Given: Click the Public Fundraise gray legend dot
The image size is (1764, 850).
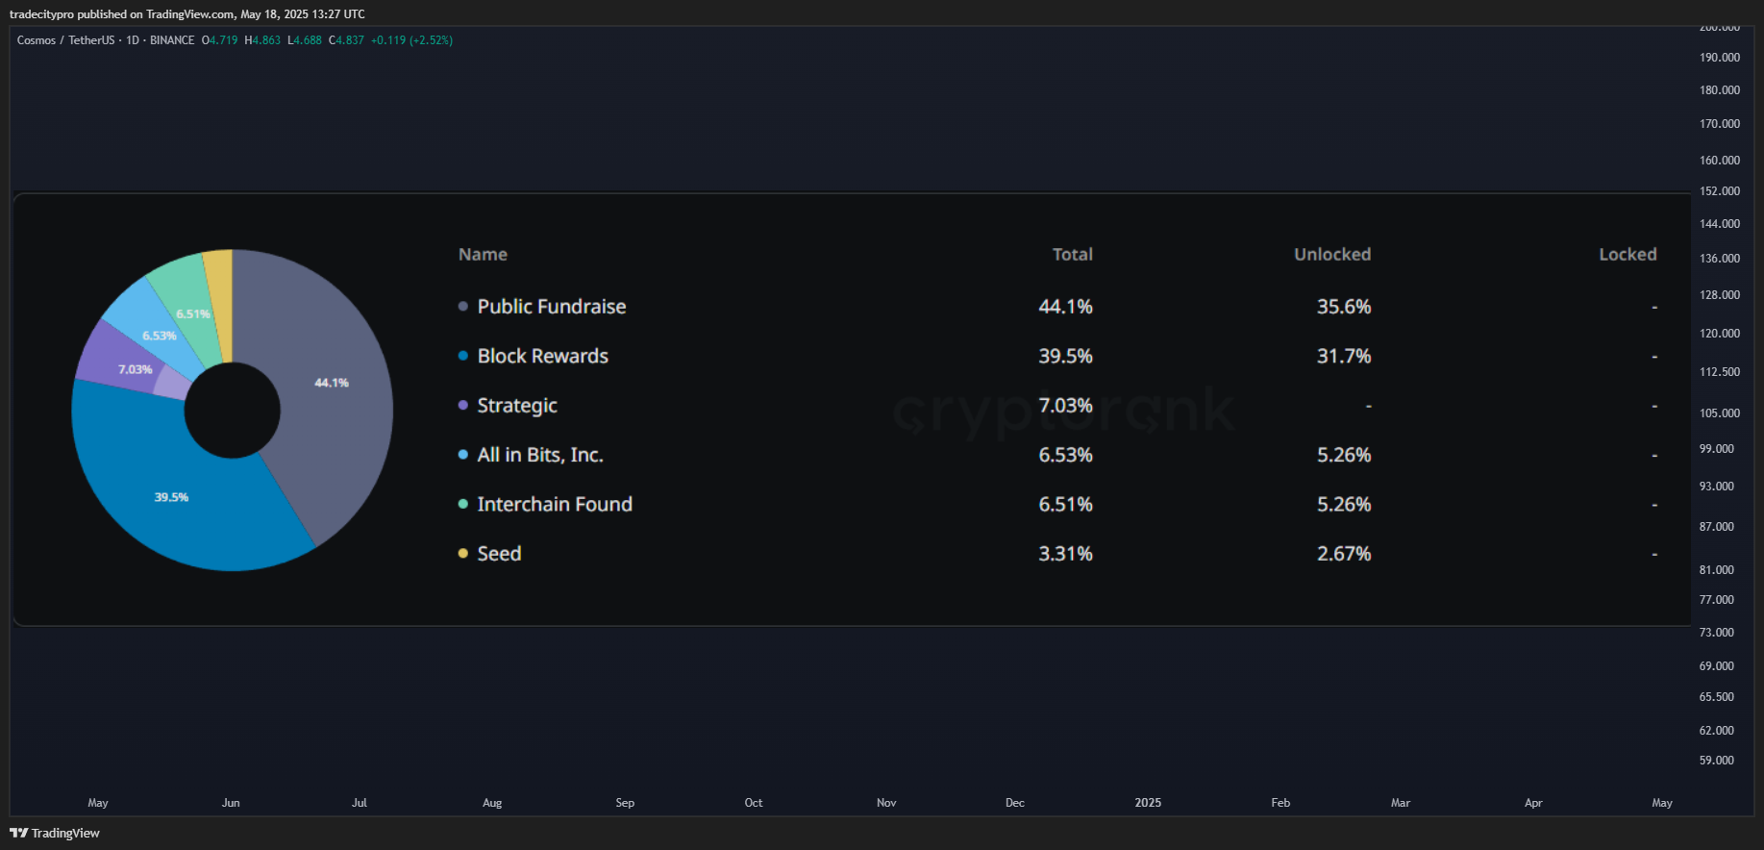Looking at the screenshot, I should point(463,307).
